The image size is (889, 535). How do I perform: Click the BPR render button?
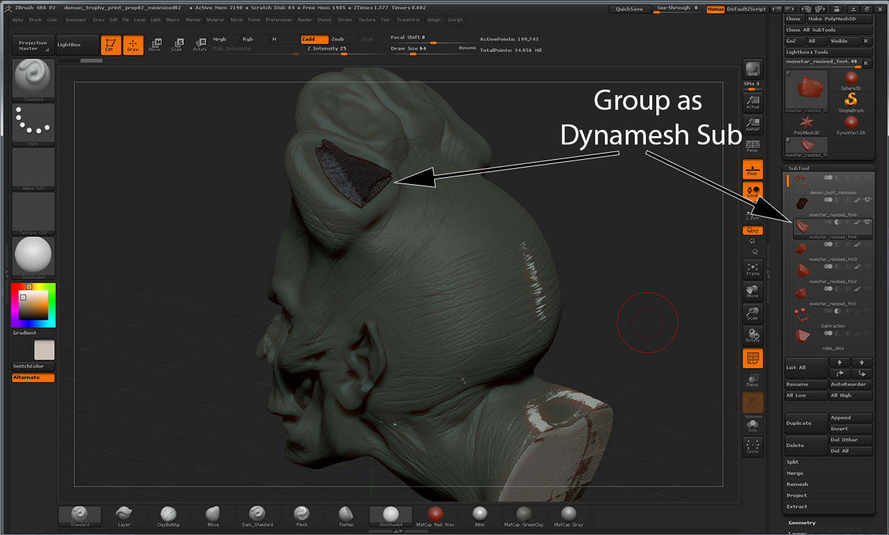coord(752,69)
